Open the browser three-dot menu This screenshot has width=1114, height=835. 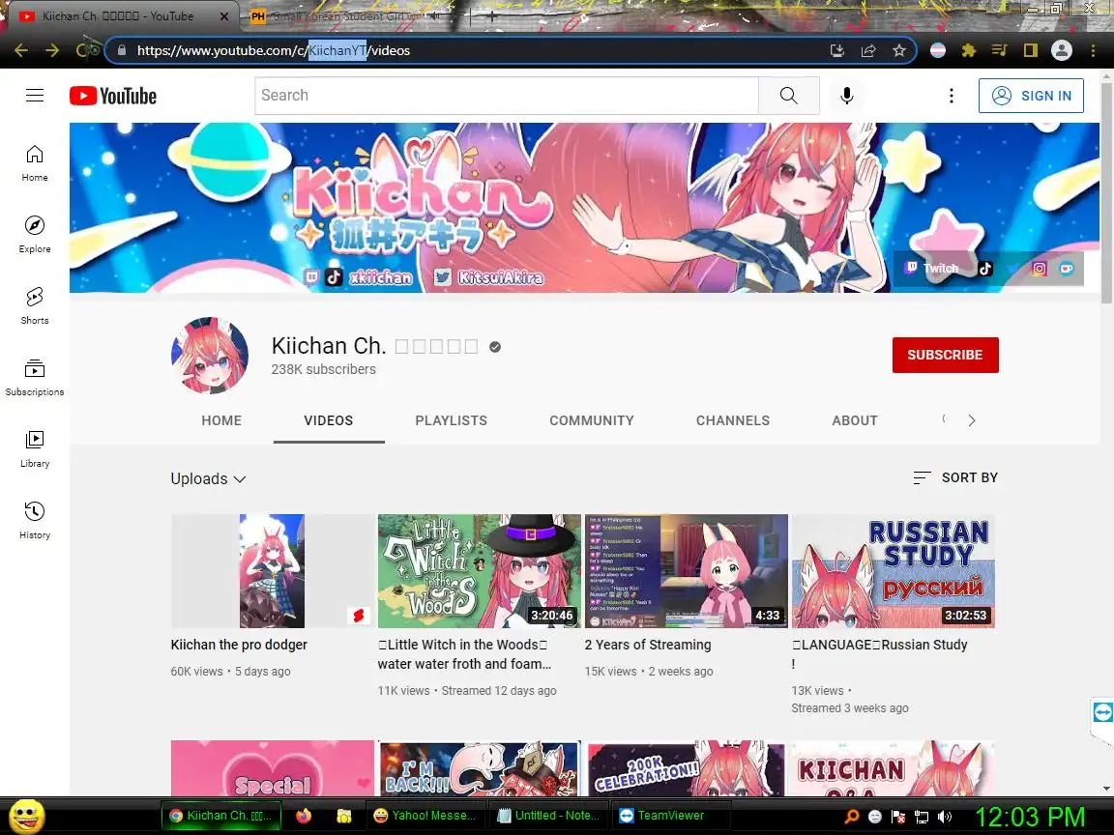coord(1093,50)
